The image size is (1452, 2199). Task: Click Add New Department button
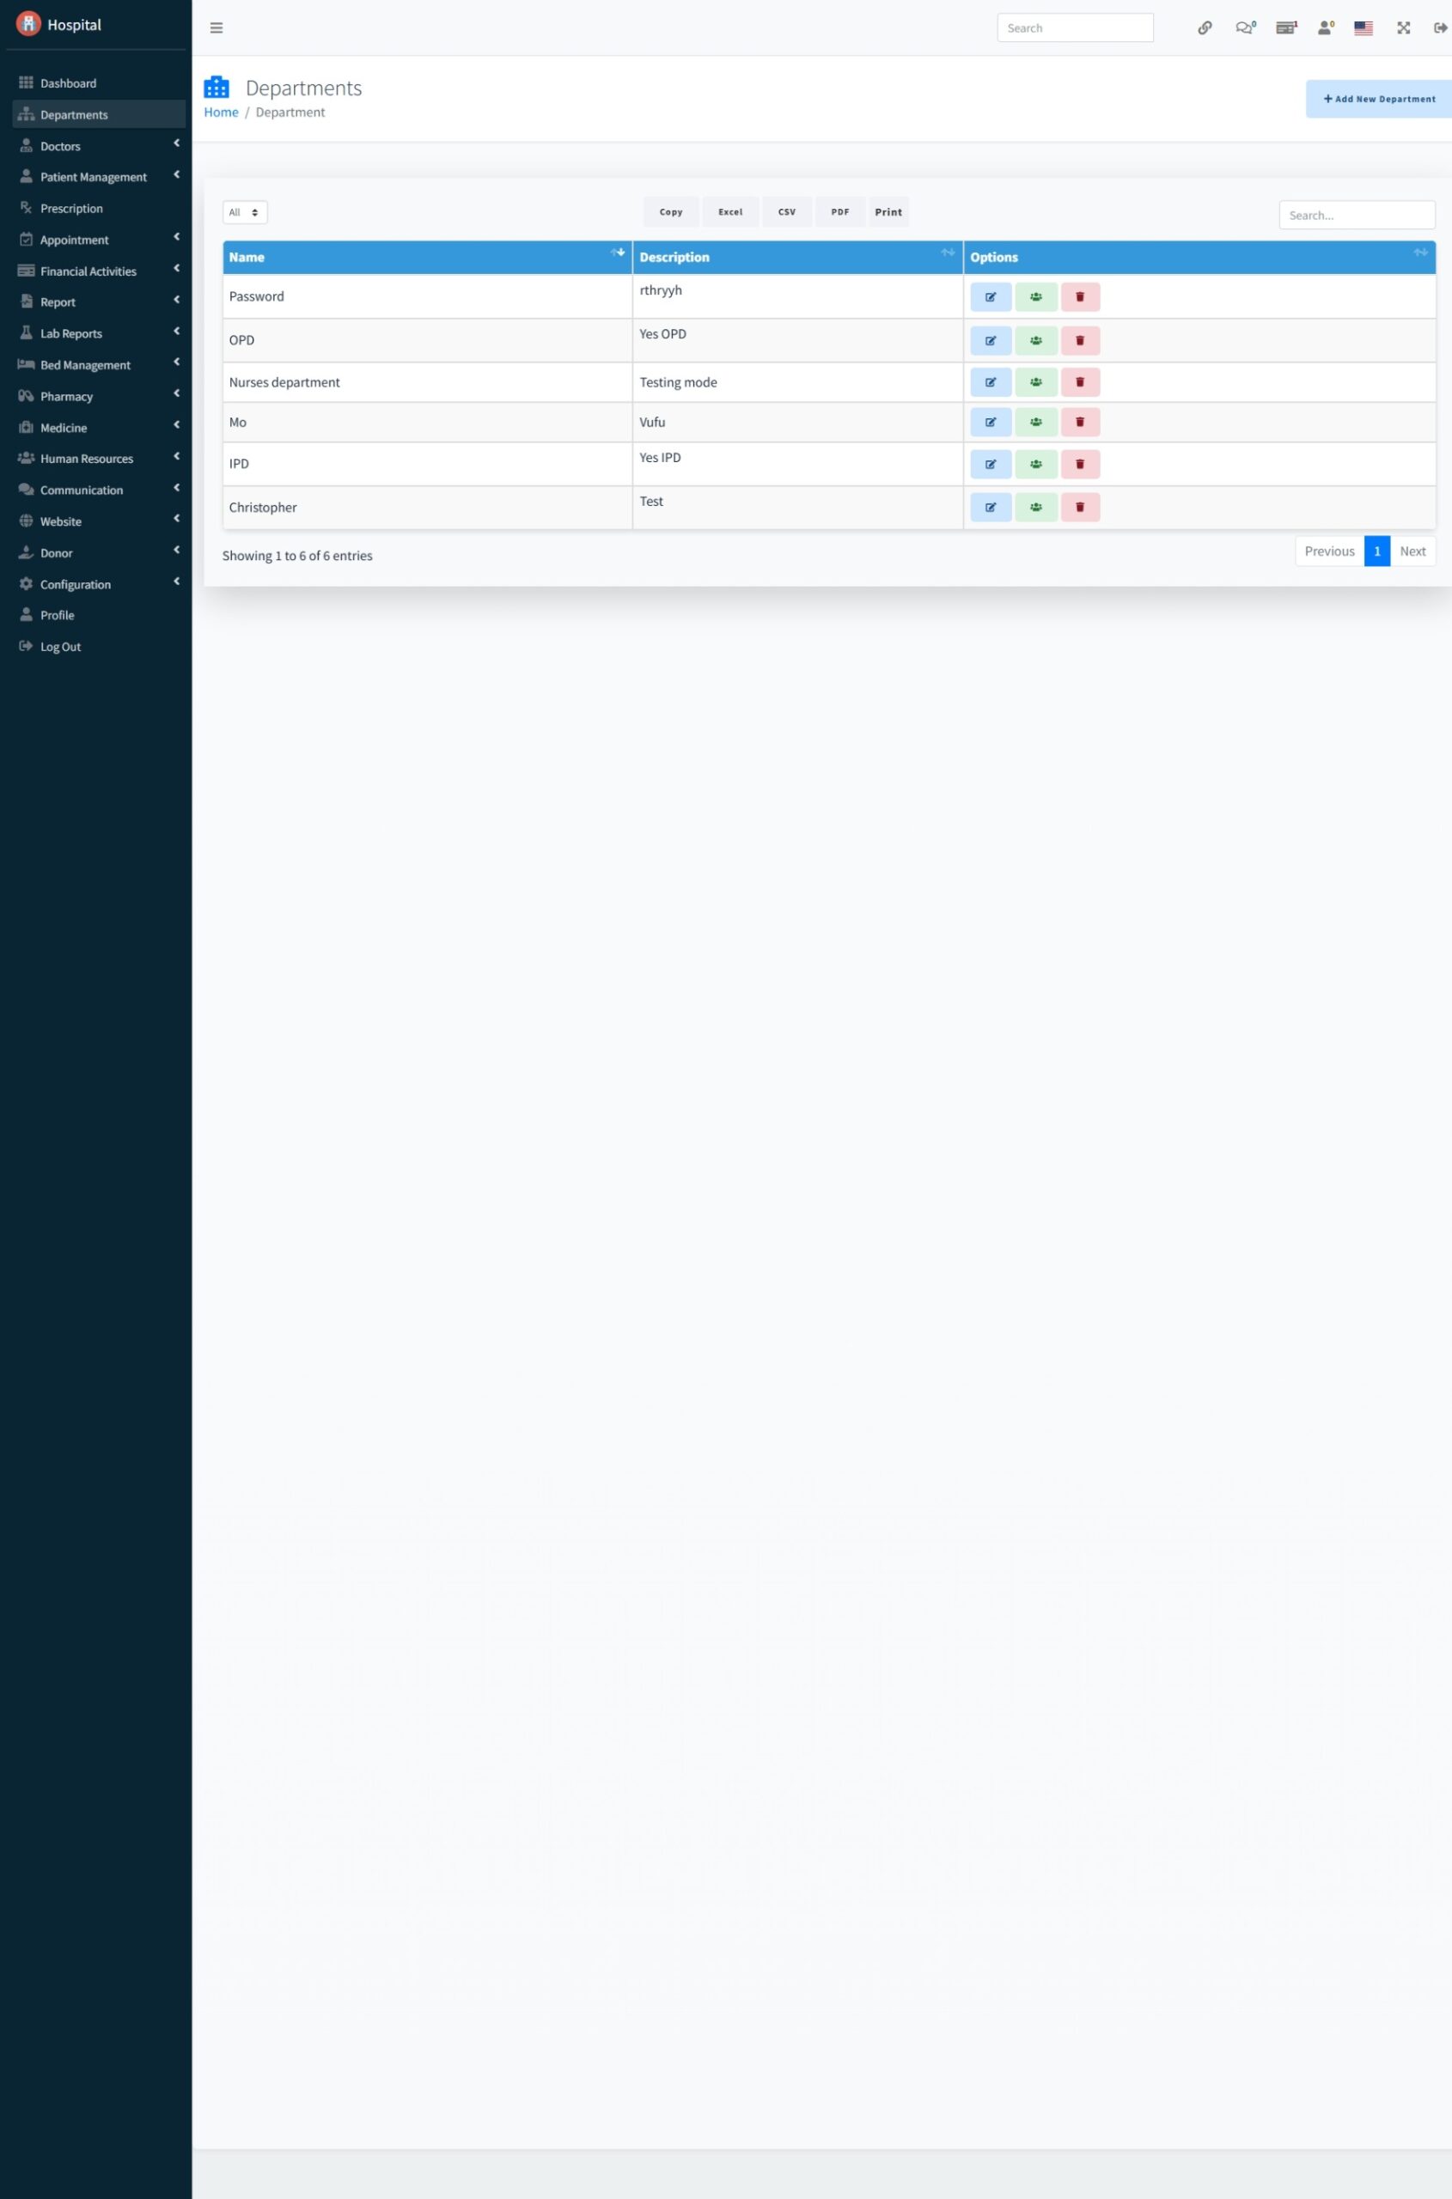tap(1379, 99)
